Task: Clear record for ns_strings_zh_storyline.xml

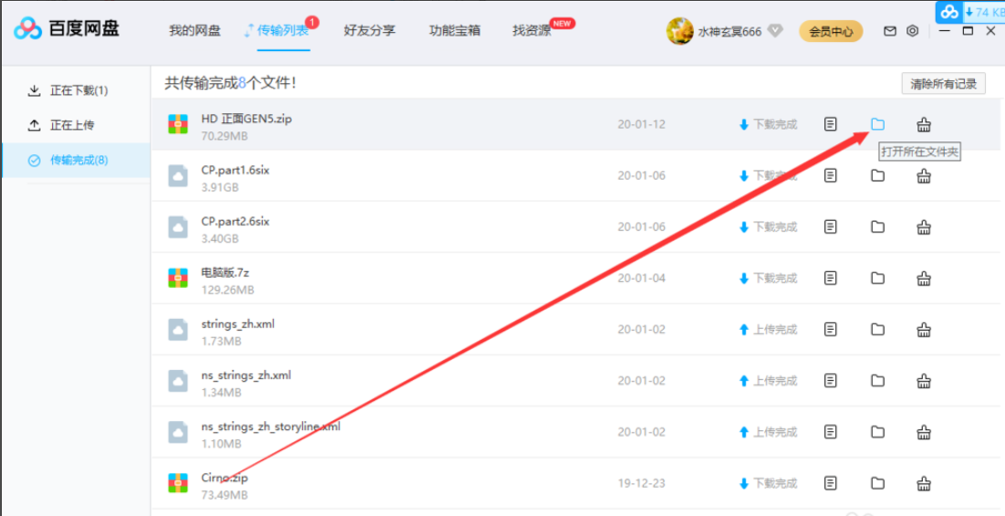Action: pos(923,431)
